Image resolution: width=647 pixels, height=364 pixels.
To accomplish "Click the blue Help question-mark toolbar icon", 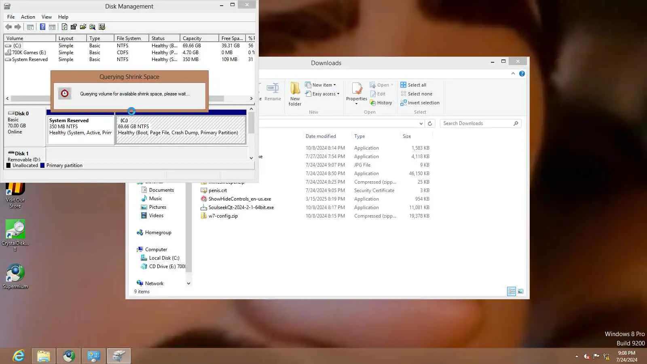I will tap(42, 27).
